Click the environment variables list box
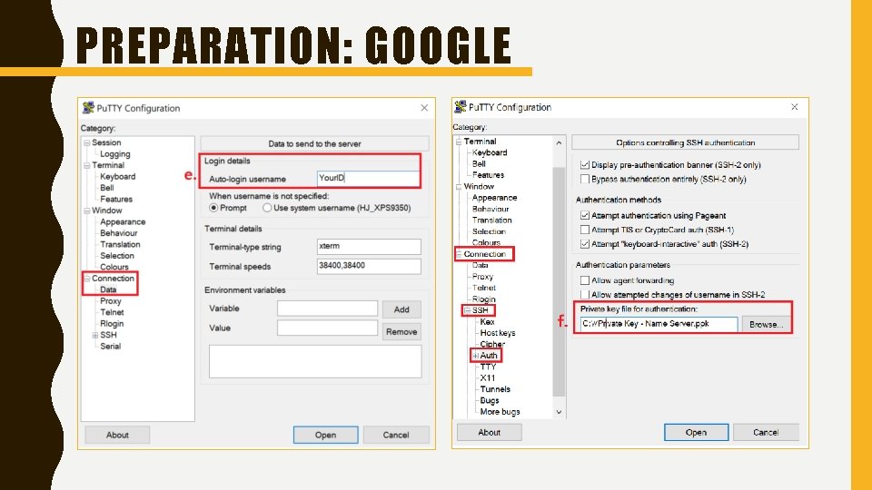 [315, 361]
